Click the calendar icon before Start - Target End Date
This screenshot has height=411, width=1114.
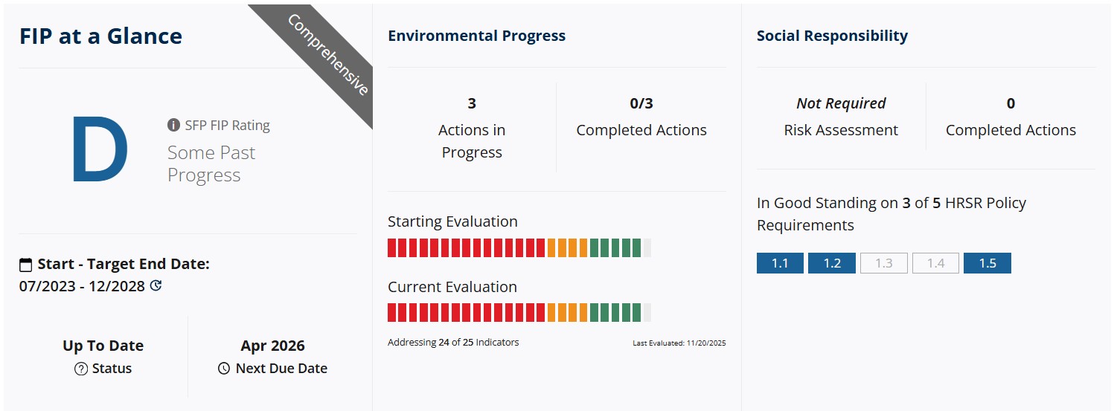(26, 265)
